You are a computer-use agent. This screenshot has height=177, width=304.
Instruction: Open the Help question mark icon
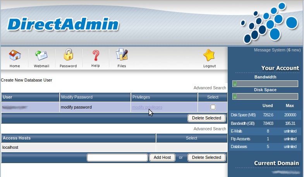coord(96,56)
